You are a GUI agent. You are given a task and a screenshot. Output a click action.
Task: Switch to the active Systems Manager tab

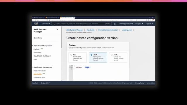point(67,17)
